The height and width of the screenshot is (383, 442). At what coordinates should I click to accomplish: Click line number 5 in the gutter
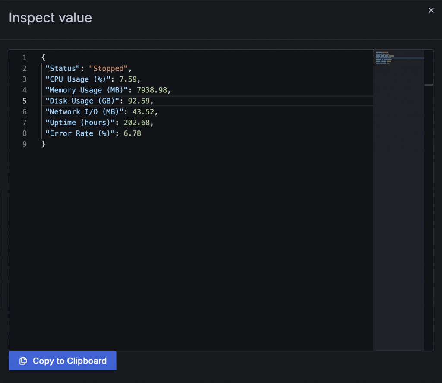coord(25,101)
